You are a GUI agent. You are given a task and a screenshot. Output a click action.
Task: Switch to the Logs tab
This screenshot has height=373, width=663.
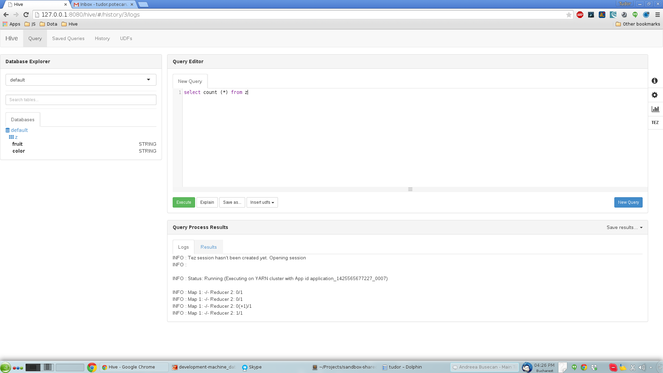(x=183, y=247)
